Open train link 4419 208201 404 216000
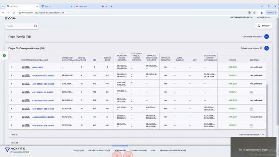Image resolution: width=279 pixels, height=157 pixels. 43,84
